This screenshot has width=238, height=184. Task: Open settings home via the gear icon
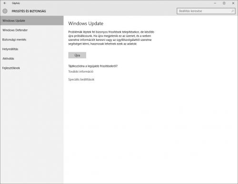pos(5,11)
